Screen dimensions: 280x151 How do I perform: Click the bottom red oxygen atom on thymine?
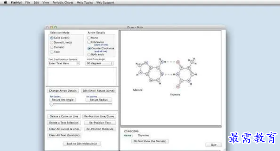click(178, 87)
